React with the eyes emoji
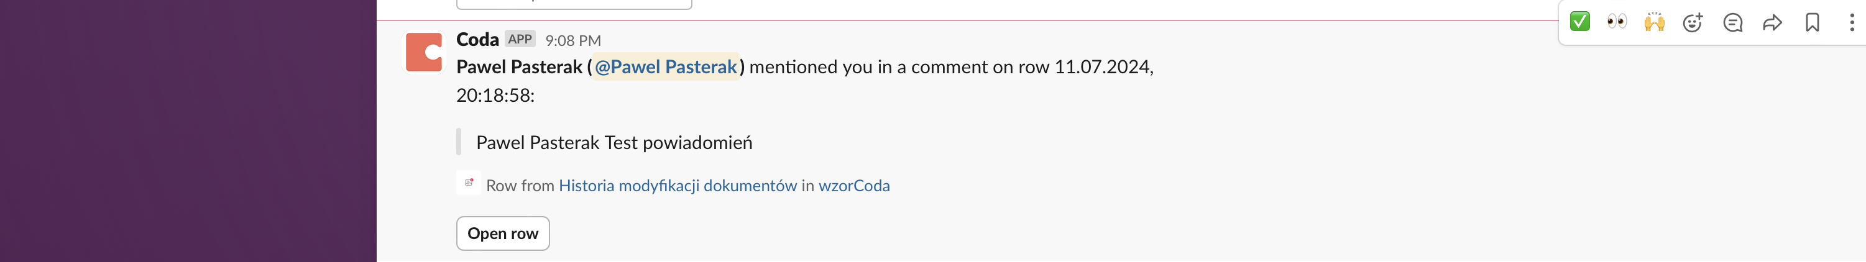The image size is (1866, 262). pos(1617,22)
